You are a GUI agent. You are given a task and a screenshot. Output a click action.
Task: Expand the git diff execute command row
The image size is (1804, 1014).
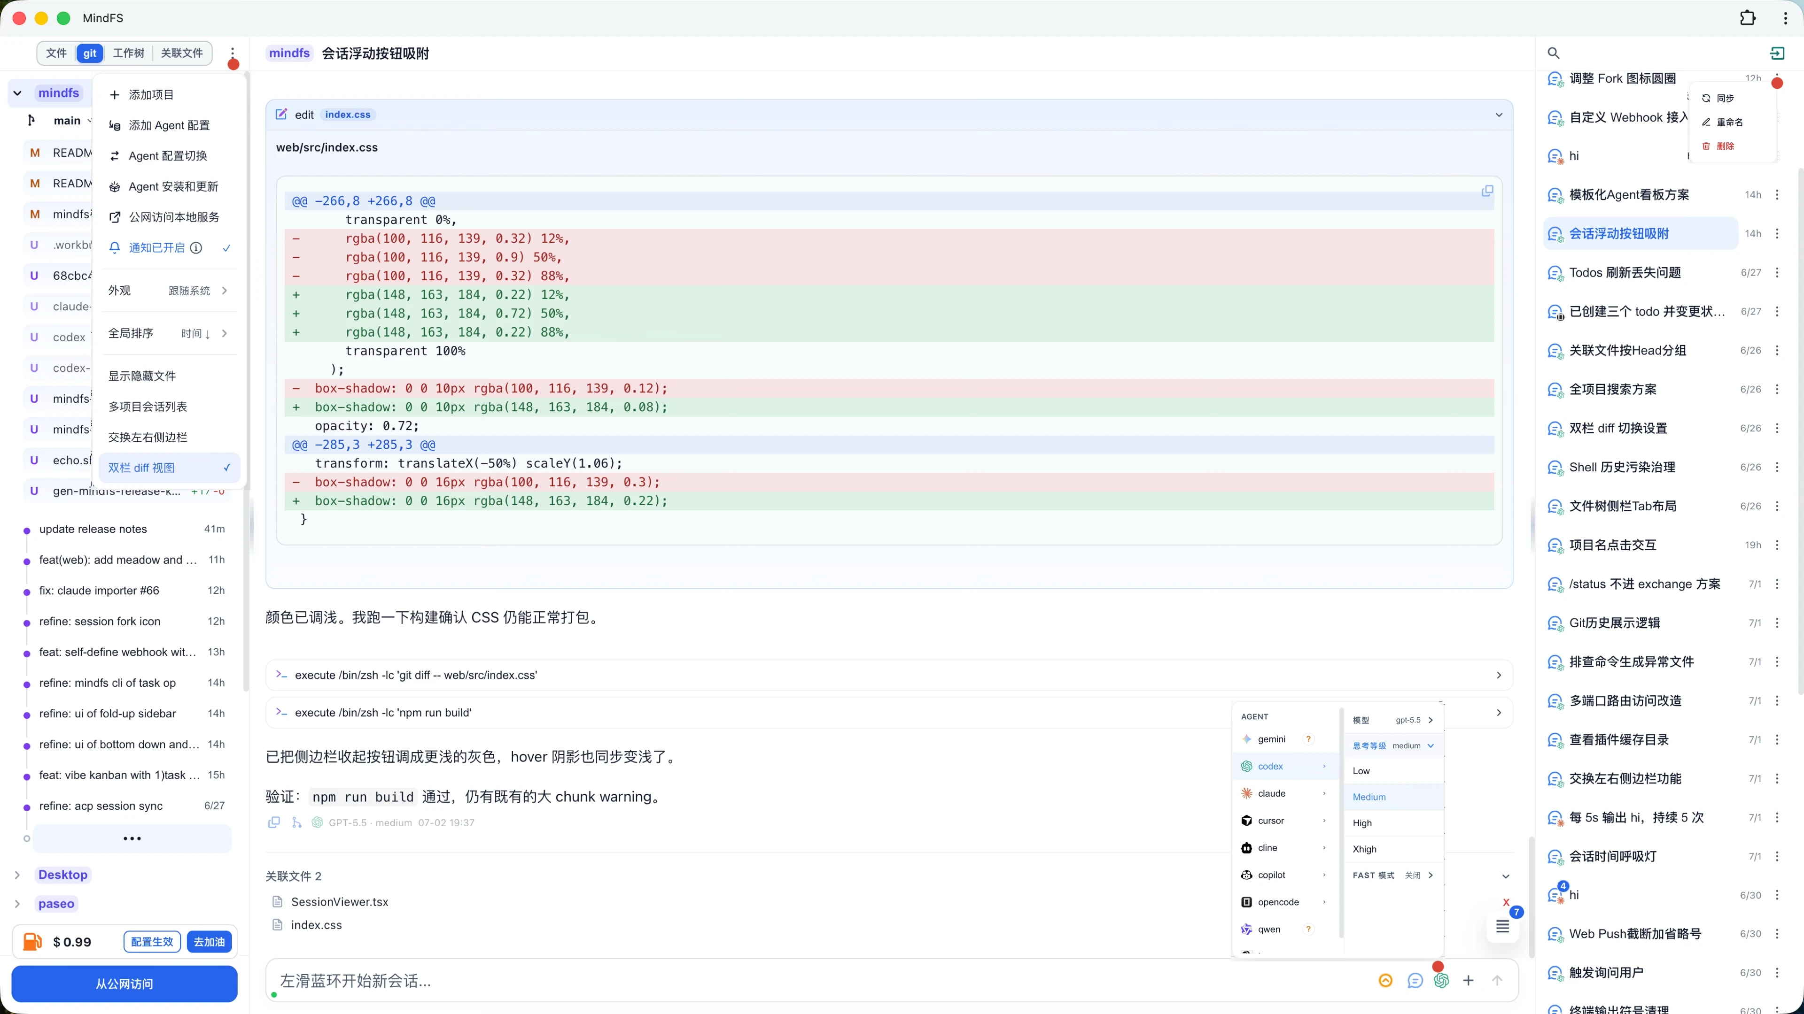(x=889, y=676)
